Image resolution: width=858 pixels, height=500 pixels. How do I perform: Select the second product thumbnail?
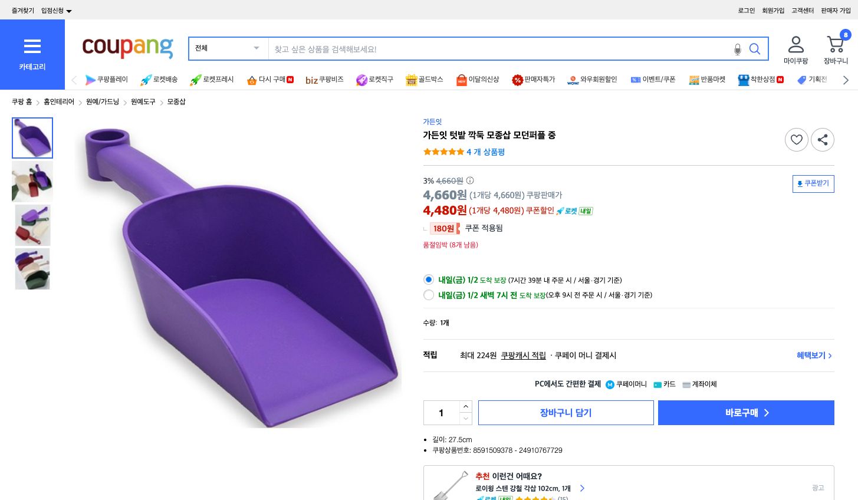pyautogui.click(x=32, y=182)
